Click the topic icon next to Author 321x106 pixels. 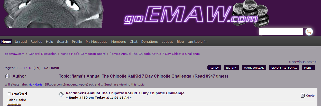click(x=8, y=76)
